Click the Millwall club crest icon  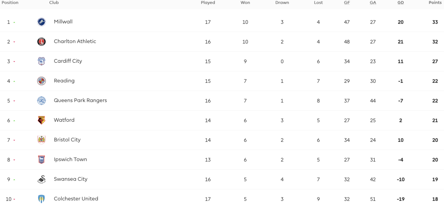(x=41, y=22)
